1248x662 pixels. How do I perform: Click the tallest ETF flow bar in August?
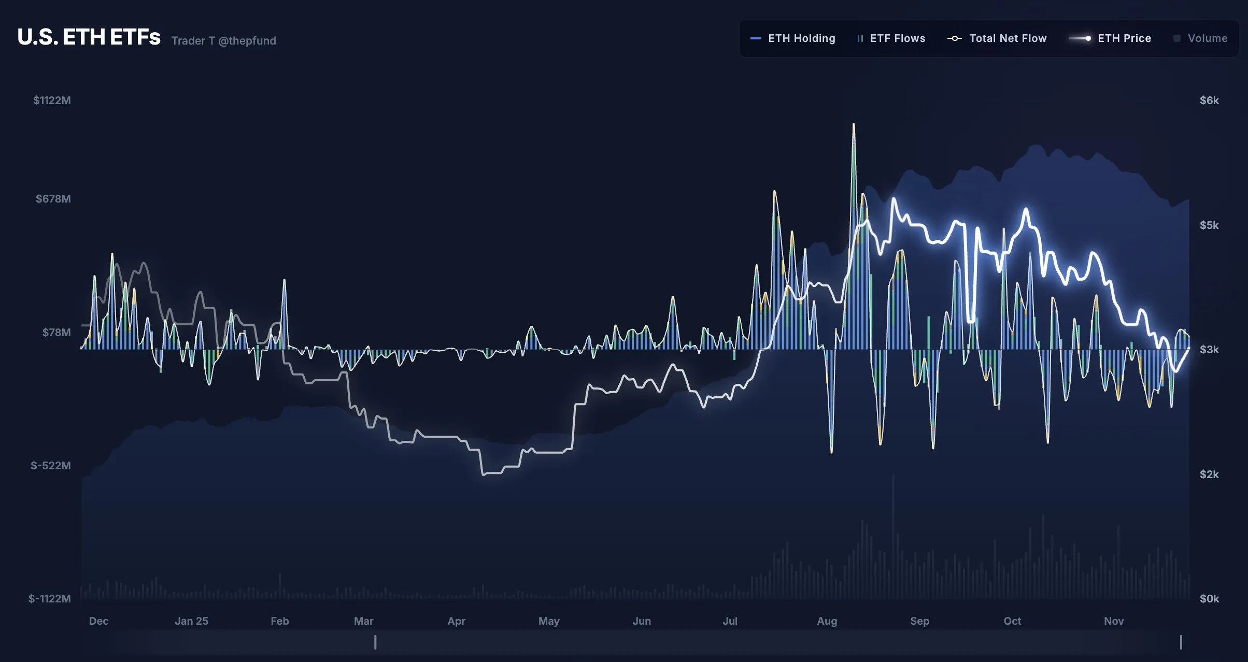[853, 233]
